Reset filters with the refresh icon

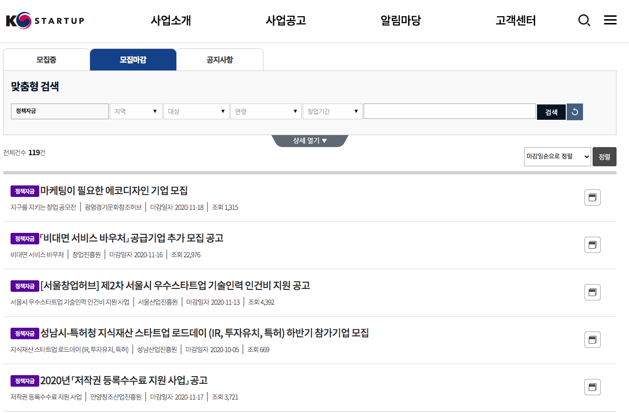pos(574,111)
